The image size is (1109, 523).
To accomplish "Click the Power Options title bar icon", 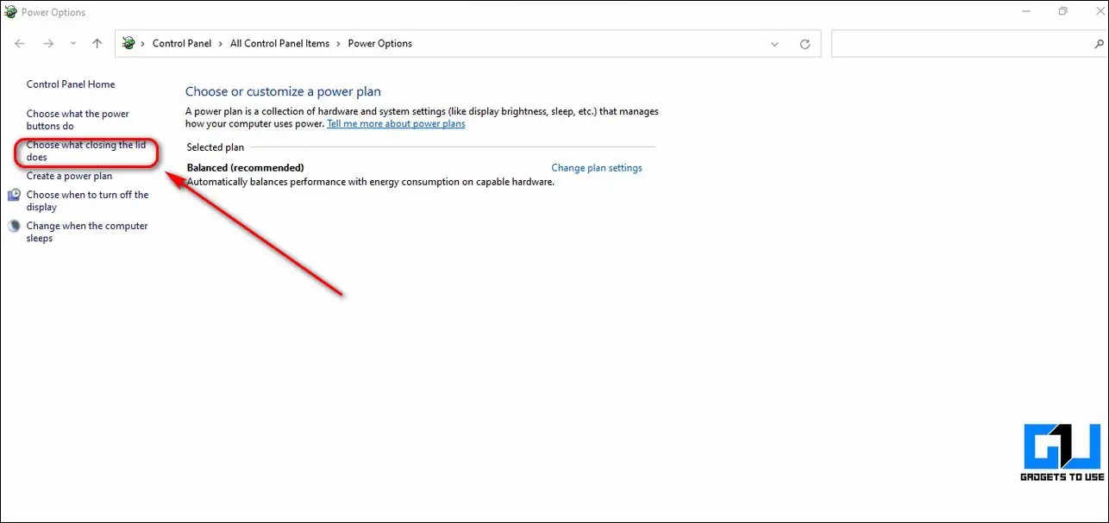I will pyautogui.click(x=10, y=12).
